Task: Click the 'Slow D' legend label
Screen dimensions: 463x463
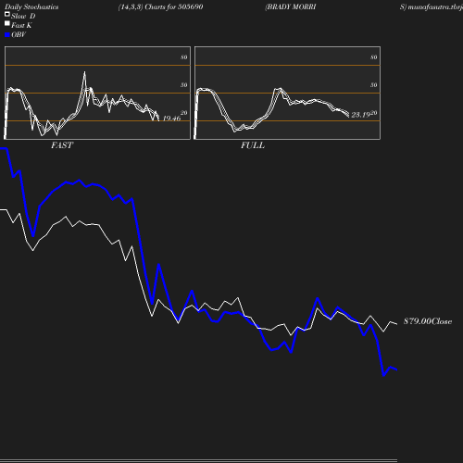Action: (x=23, y=16)
